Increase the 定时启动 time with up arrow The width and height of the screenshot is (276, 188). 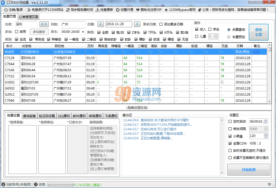click(x=266, y=120)
